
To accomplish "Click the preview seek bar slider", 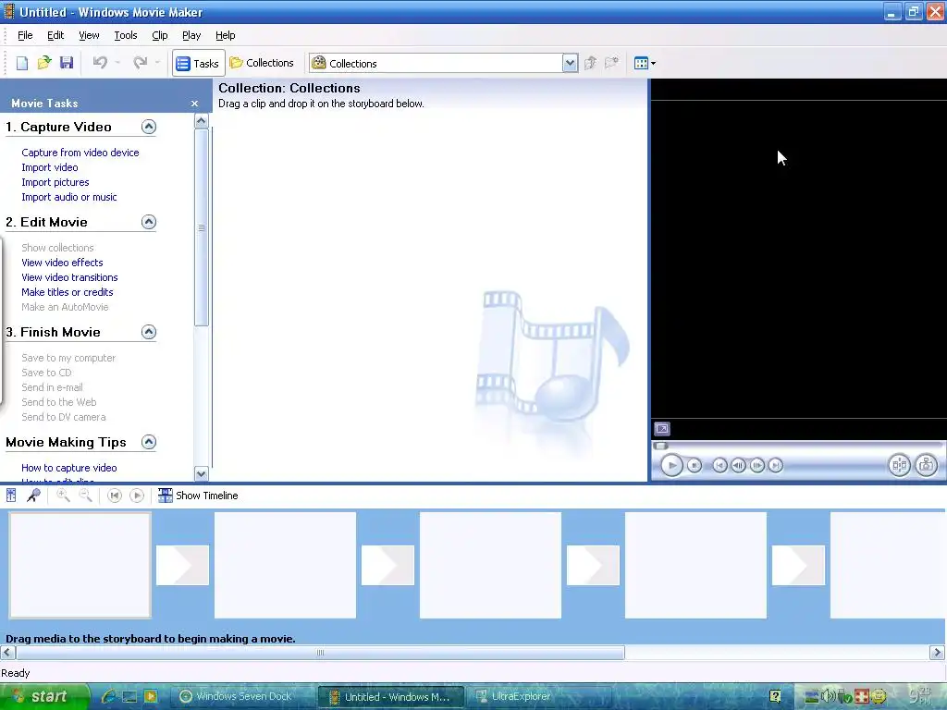I will 660,447.
